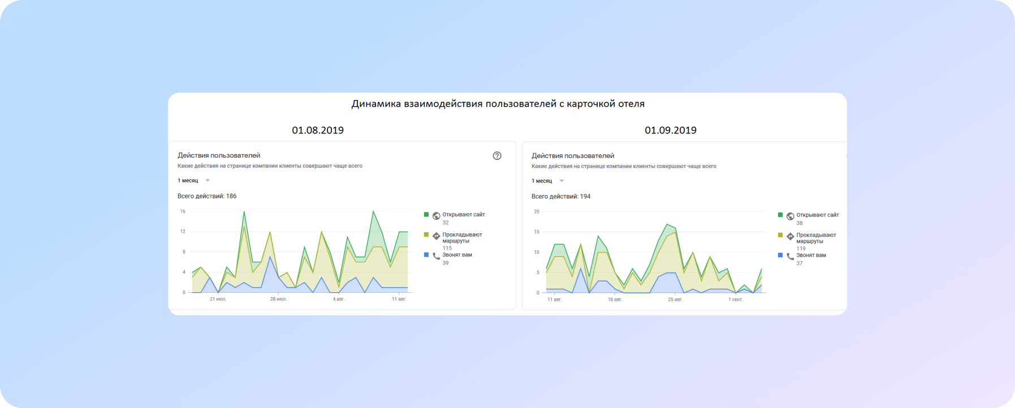The width and height of the screenshot is (1015, 408).
Task: Click the help question mark icon
Action: point(497,156)
